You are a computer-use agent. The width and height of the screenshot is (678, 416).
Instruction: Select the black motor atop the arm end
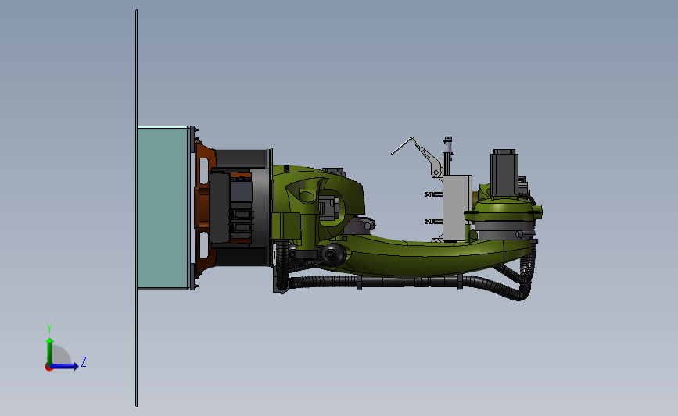[504, 172]
